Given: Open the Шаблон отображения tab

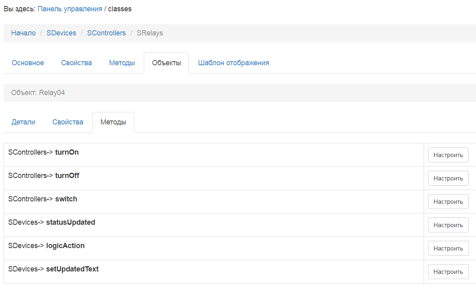Looking at the screenshot, I should tap(234, 63).
